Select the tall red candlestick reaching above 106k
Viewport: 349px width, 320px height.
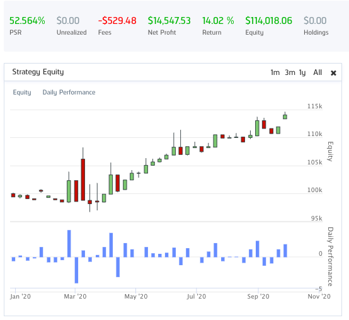tap(83, 180)
